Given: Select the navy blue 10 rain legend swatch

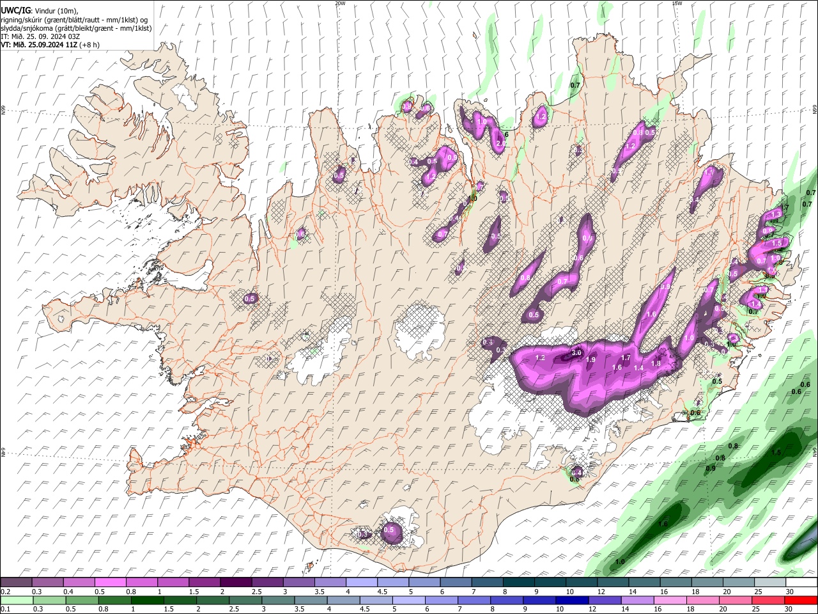Looking at the screenshot, I should coord(571,600).
